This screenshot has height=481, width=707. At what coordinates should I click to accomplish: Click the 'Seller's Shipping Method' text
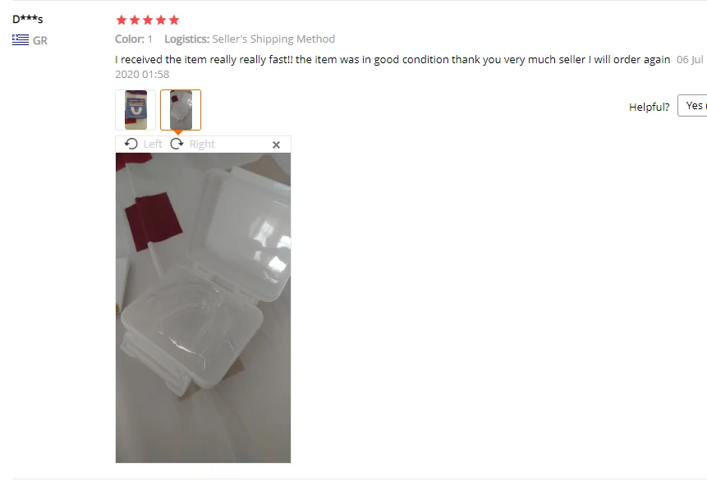(273, 39)
